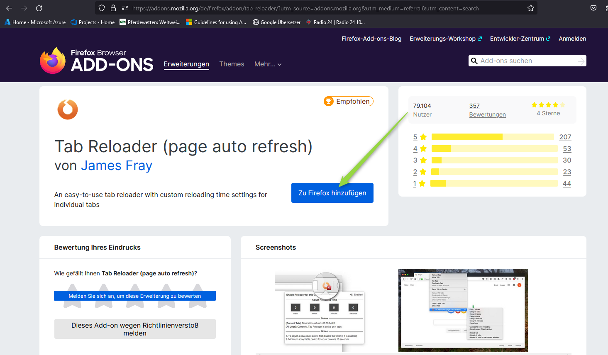Open the first popup screenshot thumbnail

[x=320, y=310]
